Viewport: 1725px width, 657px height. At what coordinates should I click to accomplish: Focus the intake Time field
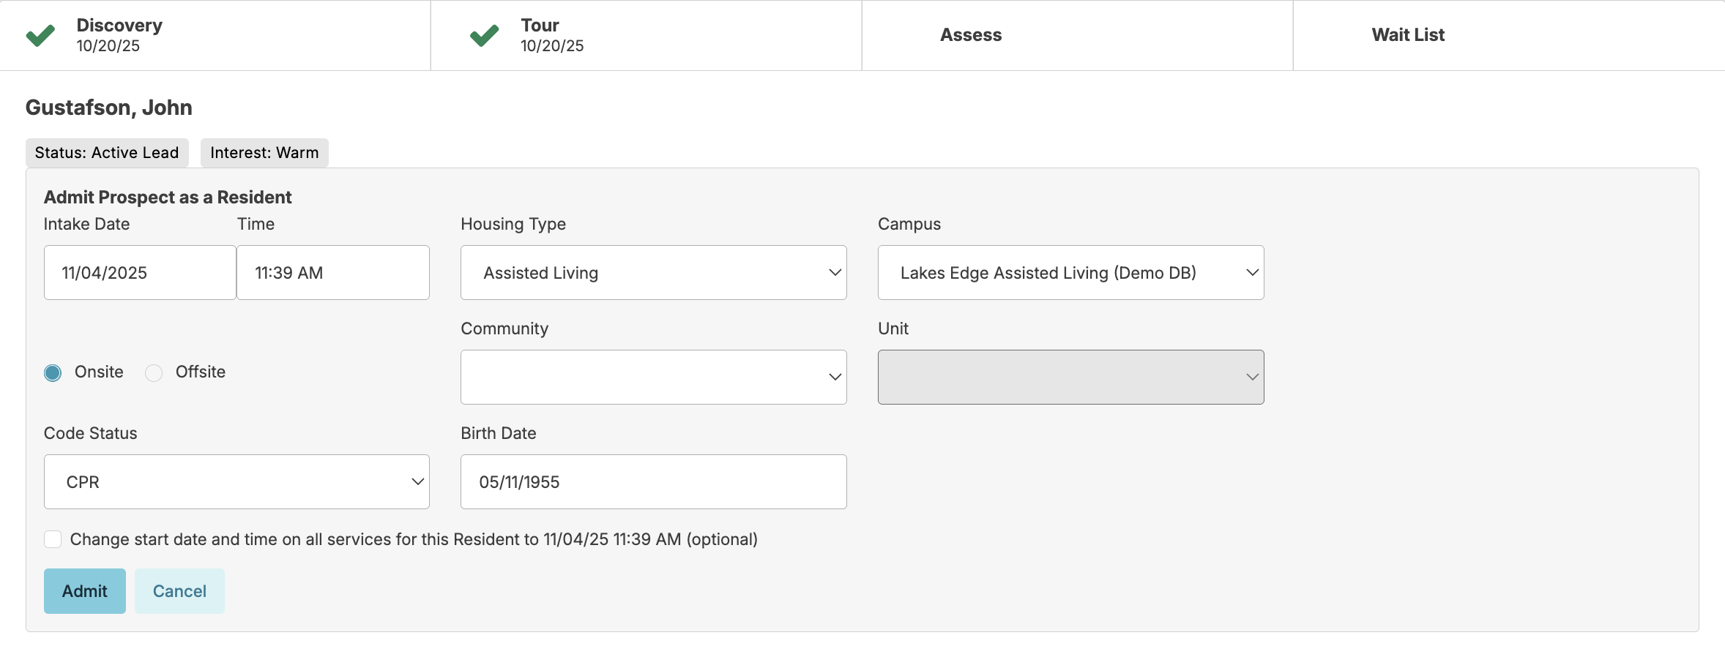click(x=332, y=273)
